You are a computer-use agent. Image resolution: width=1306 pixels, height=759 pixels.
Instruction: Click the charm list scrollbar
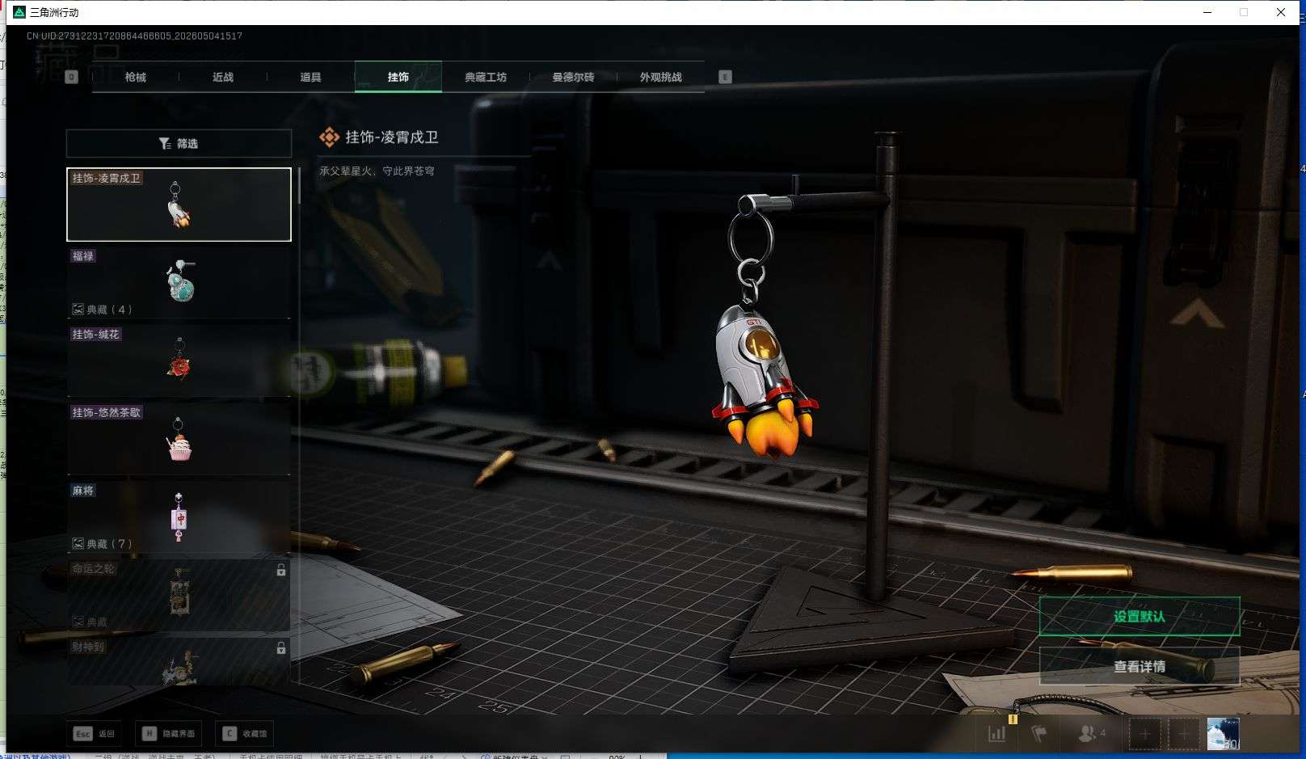[x=299, y=186]
